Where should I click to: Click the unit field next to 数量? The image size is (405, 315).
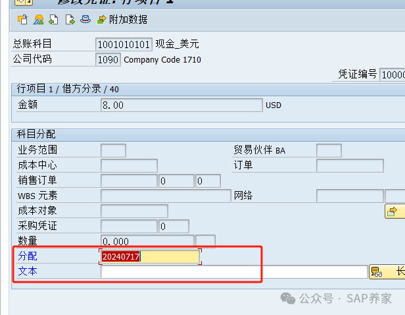205,241
